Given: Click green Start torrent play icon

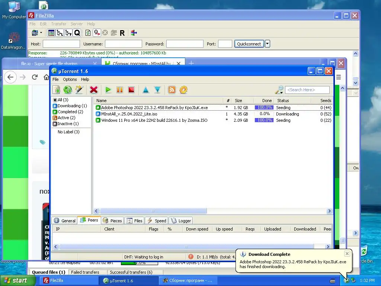Looking at the screenshot, I should [x=108, y=90].
